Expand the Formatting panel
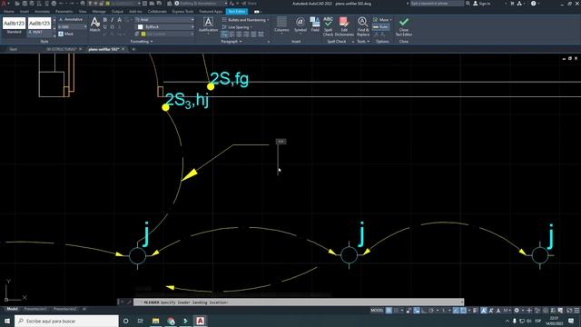Image resolution: width=581 pixels, height=327 pixels. [142, 42]
